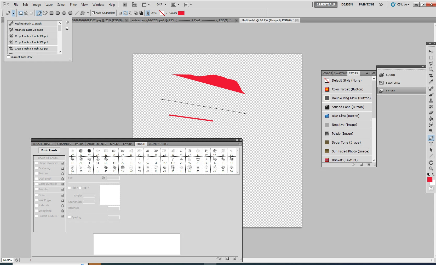This screenshot has height=265, width=436.
Task: Choose Rectangle shape tool in options bar
Action: click(51, 13)
